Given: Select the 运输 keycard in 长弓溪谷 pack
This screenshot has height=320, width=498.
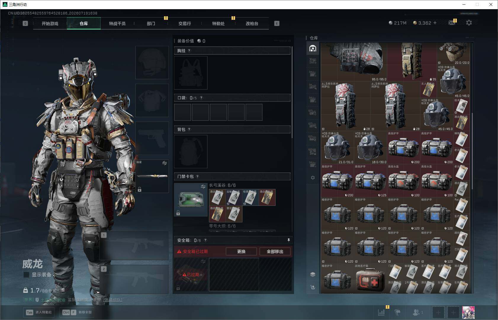Looking at the screenshot, I should tap(234, 197).
